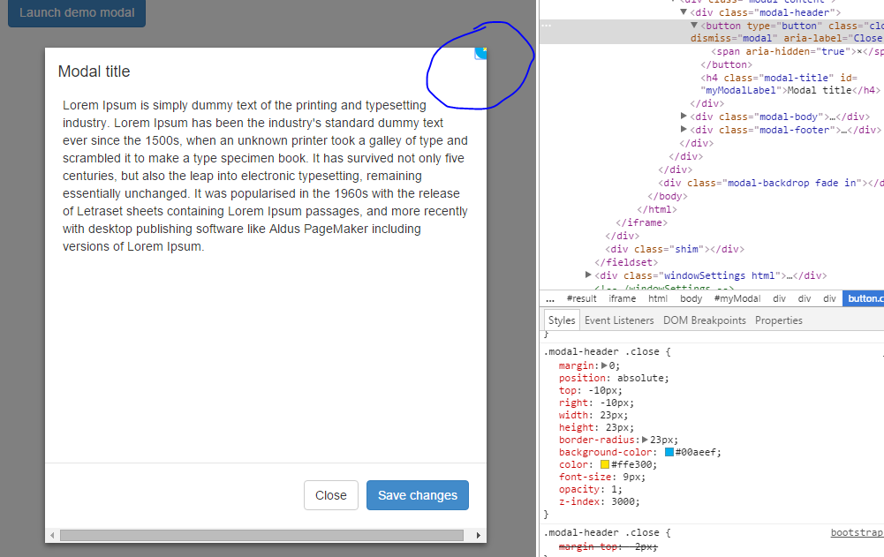This screenshot has height=557, width=884.
Task: Click the circled blue close (×) icon on modal
Action: pyautogui.click(x=480, y=54)
